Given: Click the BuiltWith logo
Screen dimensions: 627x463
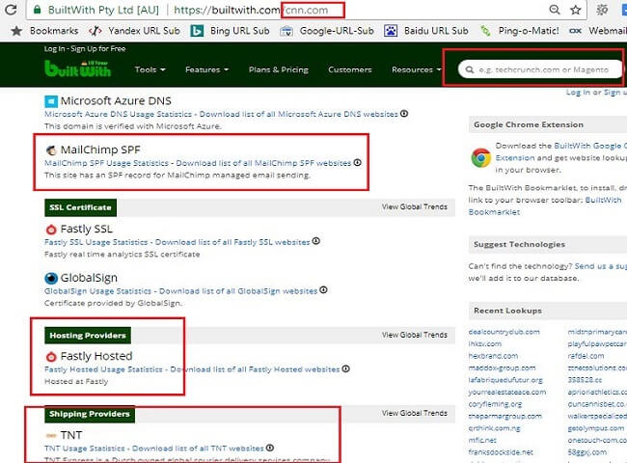Looking at the screenshot, I should [77, 68].
